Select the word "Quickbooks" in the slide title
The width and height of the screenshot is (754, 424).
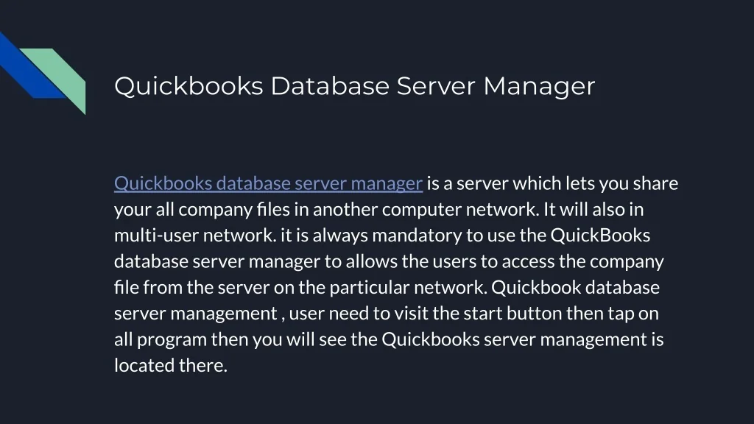coord(188,87)
